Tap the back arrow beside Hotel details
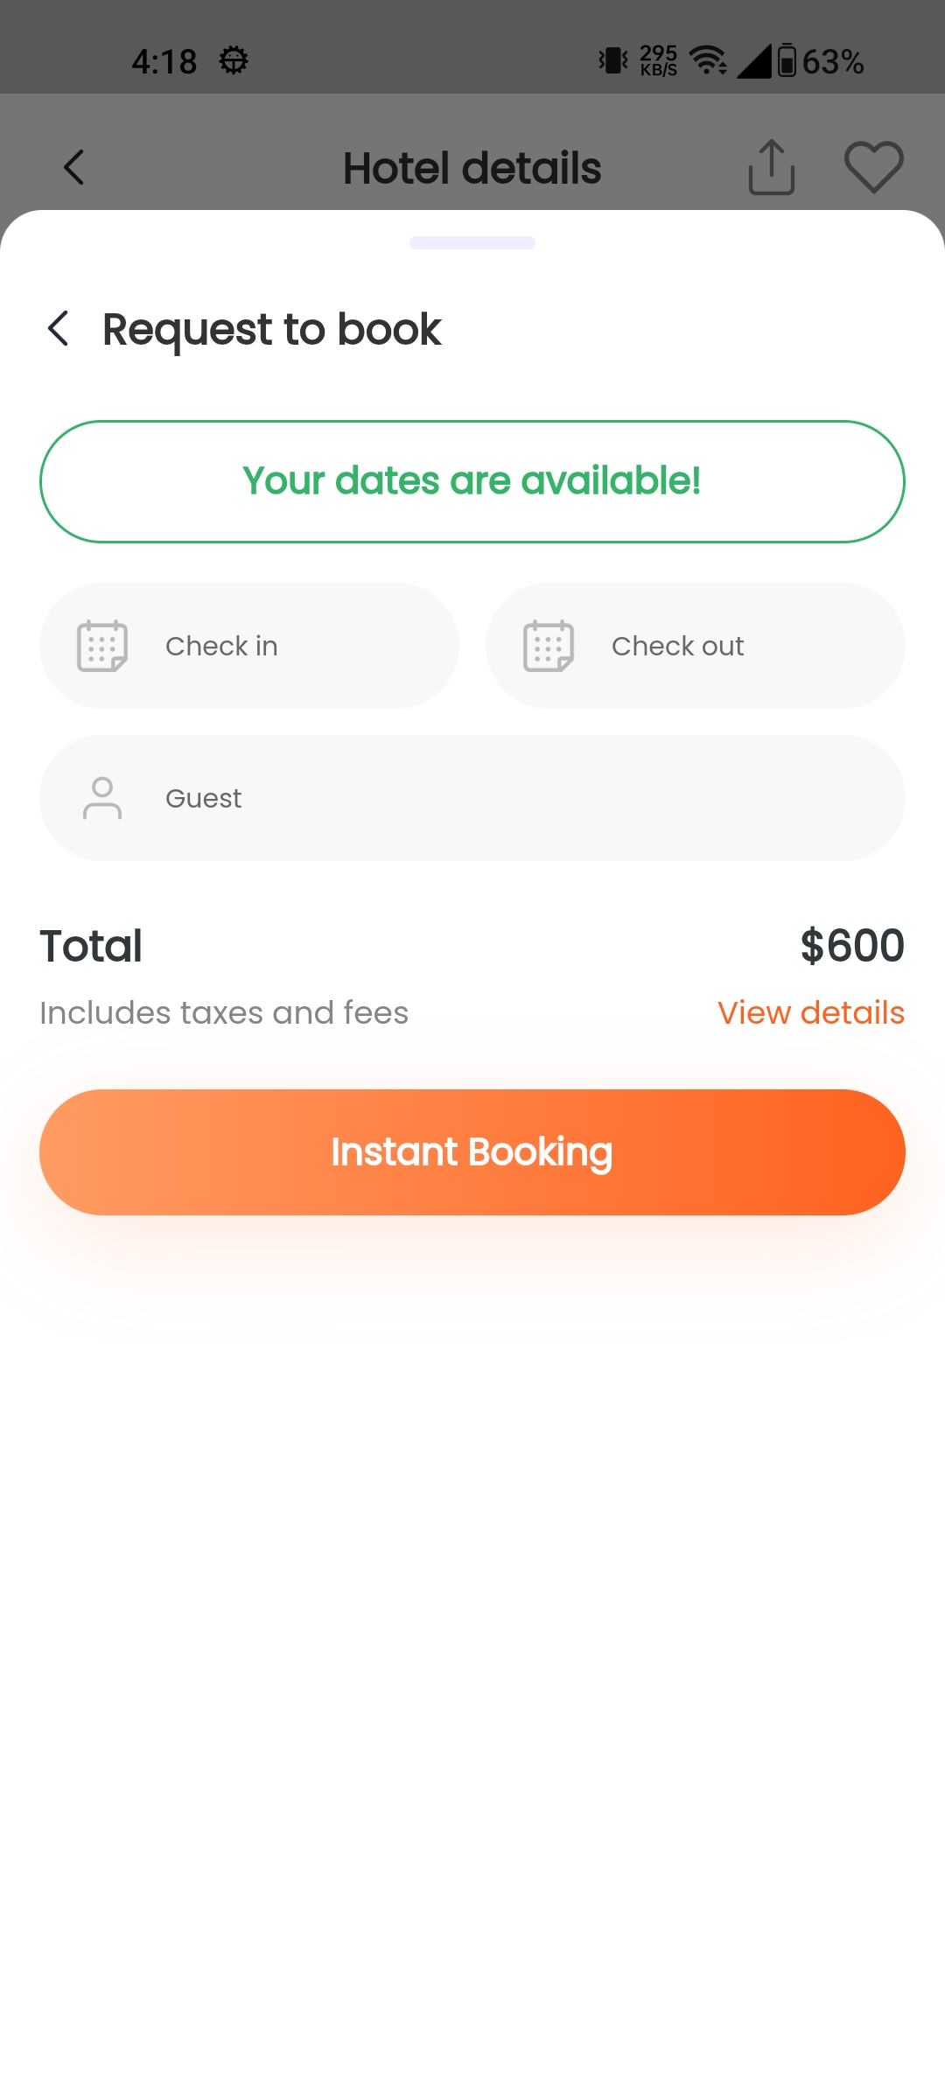945x2100 pixels. pyautogui.click(x=74, y=167)
